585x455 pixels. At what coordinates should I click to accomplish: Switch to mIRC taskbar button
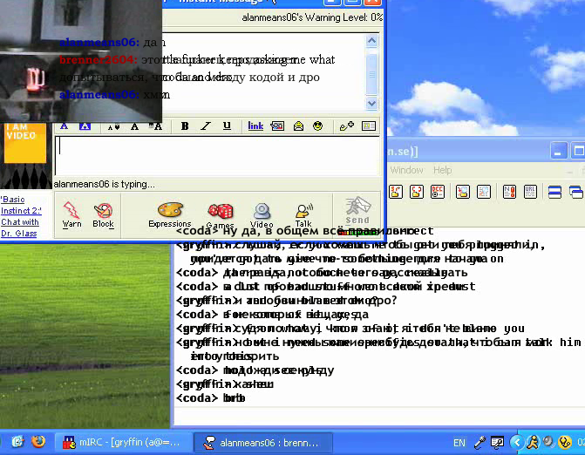(124, 443)
